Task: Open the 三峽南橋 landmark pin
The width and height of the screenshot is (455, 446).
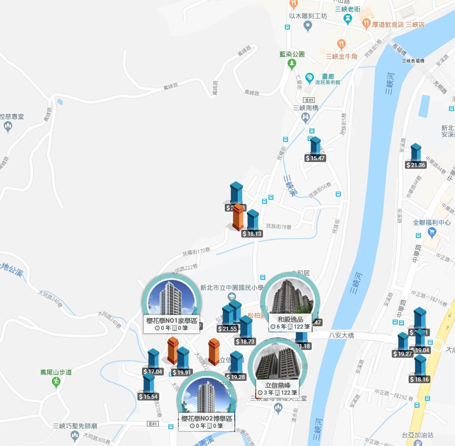Action: (305, 118)
